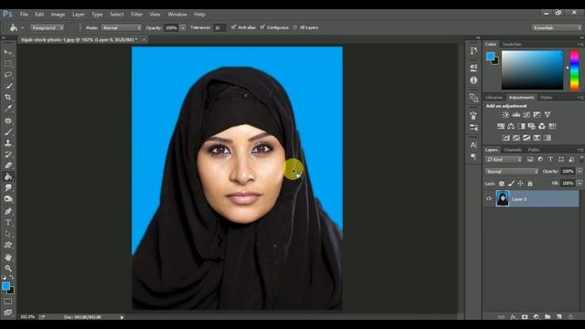
Task: Select the Pen tool
Action: [x=8, y=211]
